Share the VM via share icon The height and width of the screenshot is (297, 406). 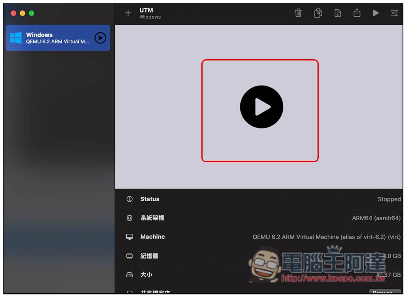point(357,13)
